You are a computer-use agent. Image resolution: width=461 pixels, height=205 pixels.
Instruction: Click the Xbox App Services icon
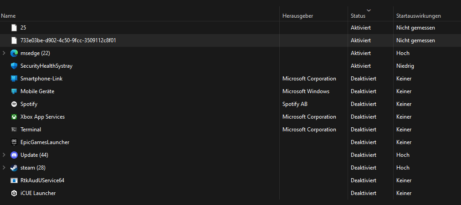click(14, 117)
